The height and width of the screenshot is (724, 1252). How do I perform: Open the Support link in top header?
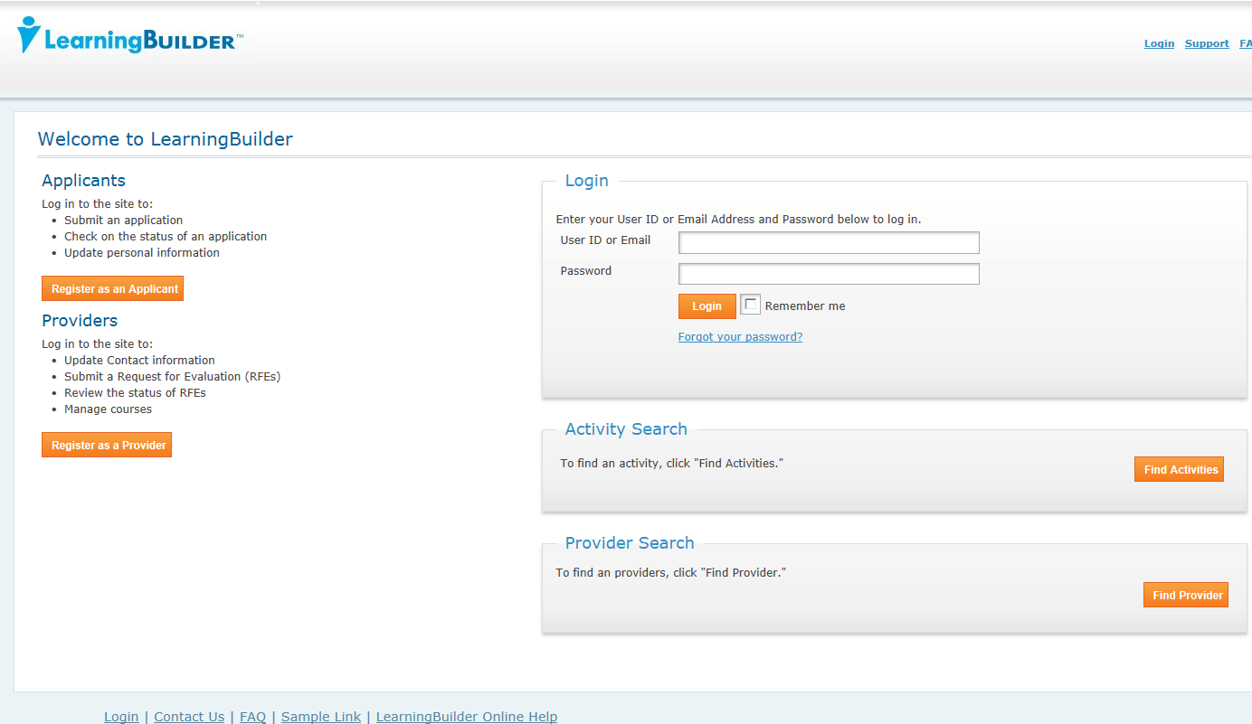(1207, 43)
